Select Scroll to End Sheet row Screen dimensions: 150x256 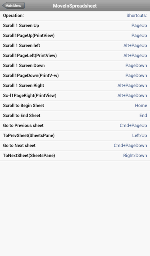tap(75, 116)
